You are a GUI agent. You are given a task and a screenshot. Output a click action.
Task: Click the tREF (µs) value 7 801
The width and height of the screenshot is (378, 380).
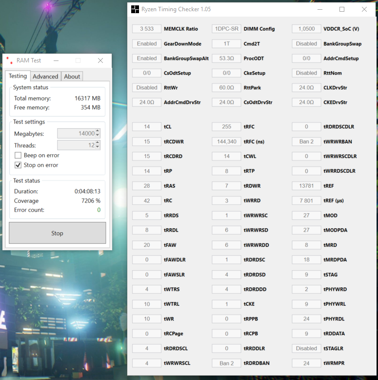point(306,200)
